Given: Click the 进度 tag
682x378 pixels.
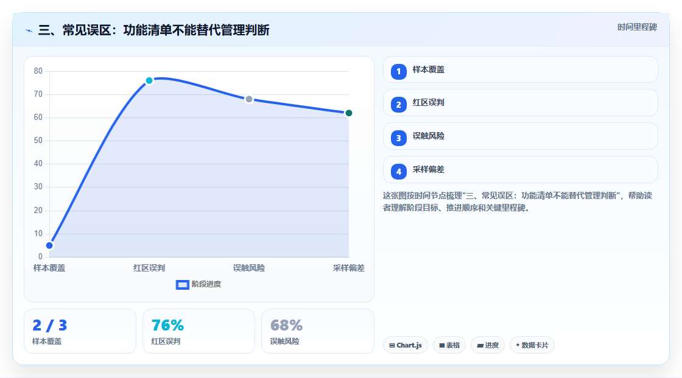Looking at the screenshot, I should (x=488, y=345).
